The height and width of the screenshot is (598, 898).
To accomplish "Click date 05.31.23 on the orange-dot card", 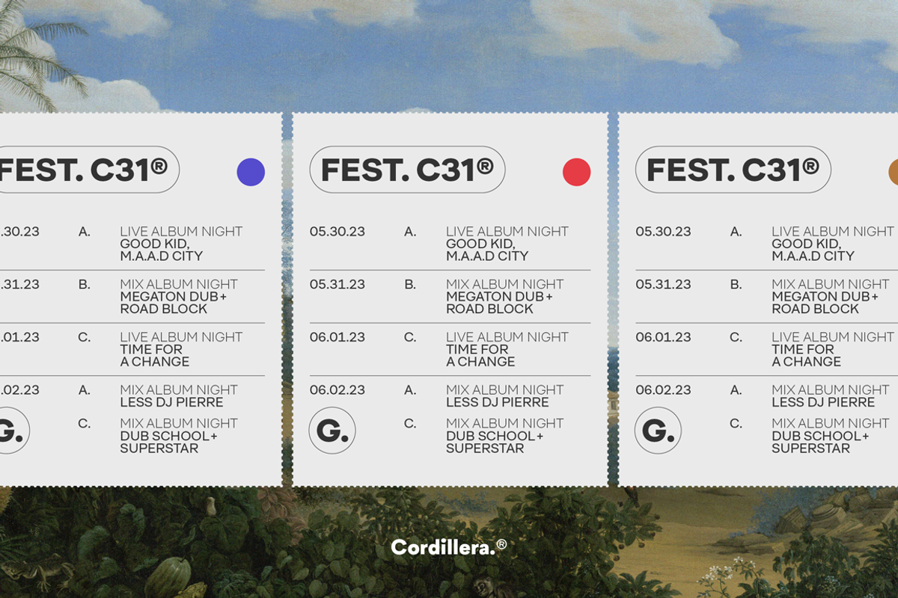I will tap(663, 284).
